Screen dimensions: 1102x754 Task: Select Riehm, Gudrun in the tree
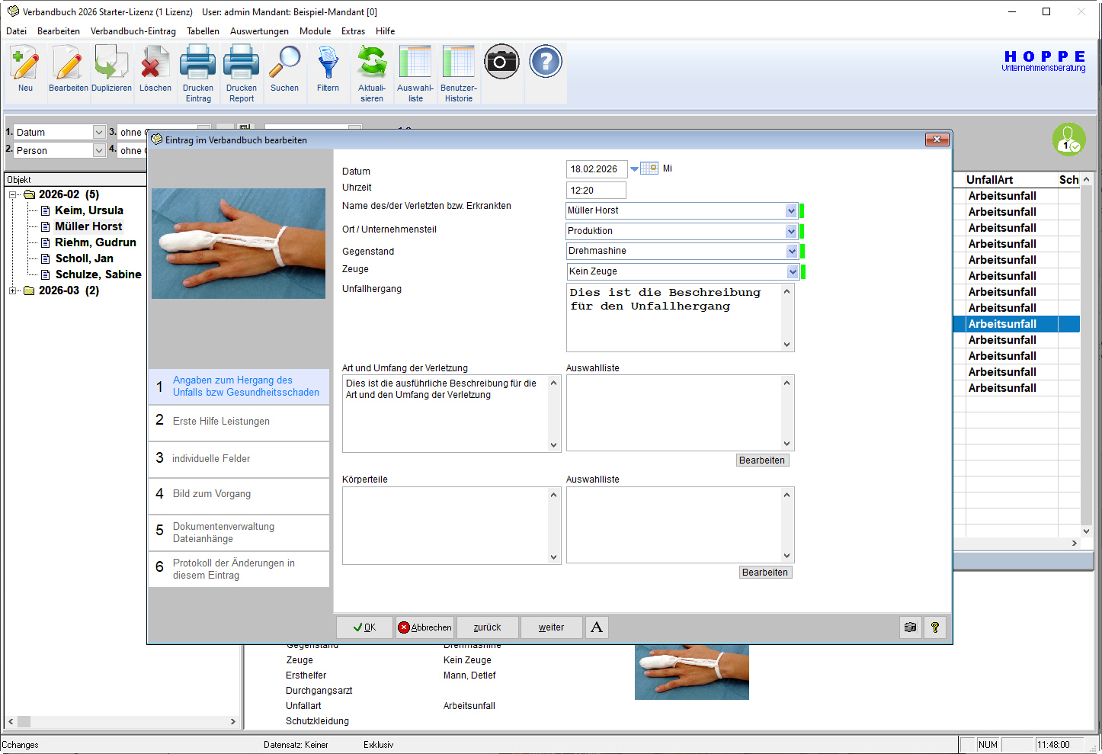tap(95, 242)
